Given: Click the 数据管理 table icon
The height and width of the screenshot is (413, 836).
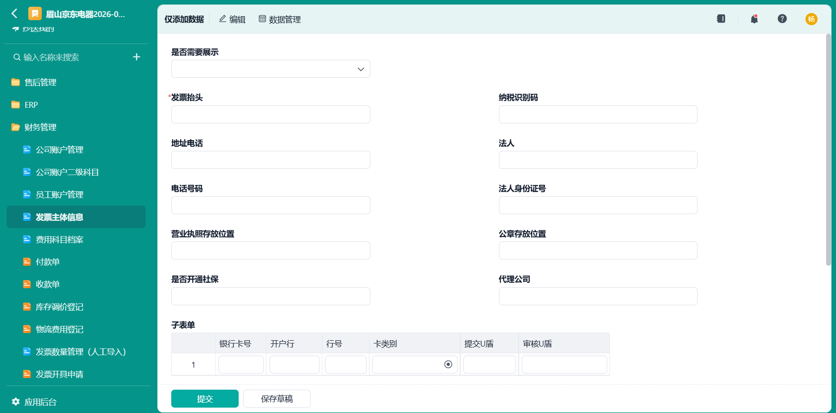Looking at the screenshot, I should pos(262,19).
